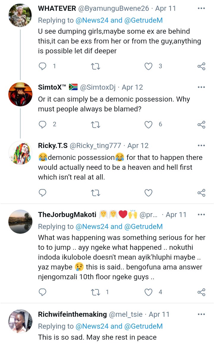214x348 pixels.
Task: View Richwifeinthemaking's profile picture
Action: 20,321
